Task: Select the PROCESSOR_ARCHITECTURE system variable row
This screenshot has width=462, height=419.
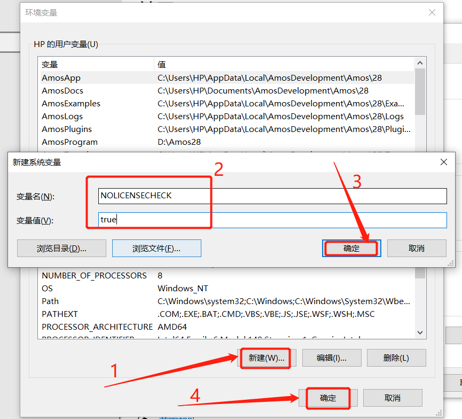Action: [x=226, y=327]
